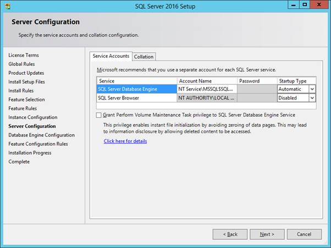Click Product Updates in the steps list
Viewport: 331px width, 248px height.
pos(26,73)
